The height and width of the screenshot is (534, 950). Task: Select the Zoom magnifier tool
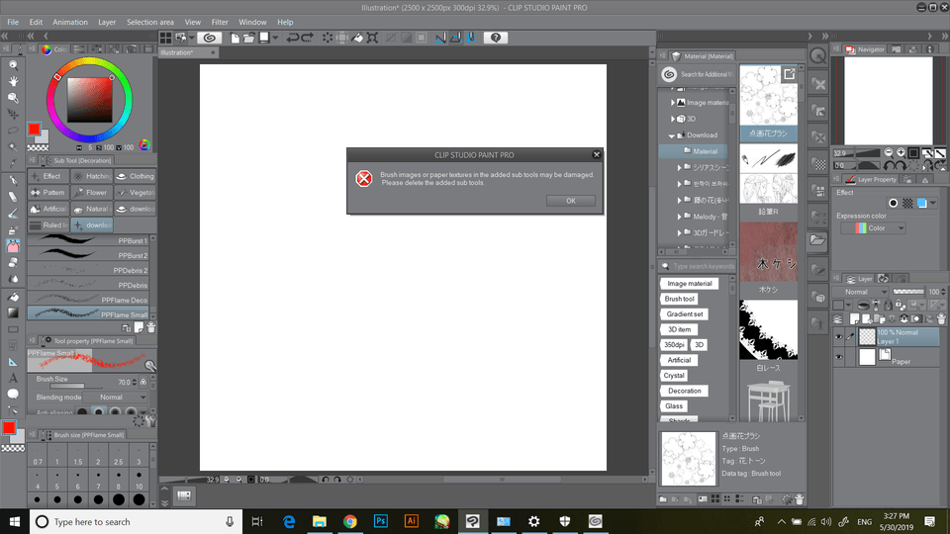pyautogui.click(x=13, y=65)
